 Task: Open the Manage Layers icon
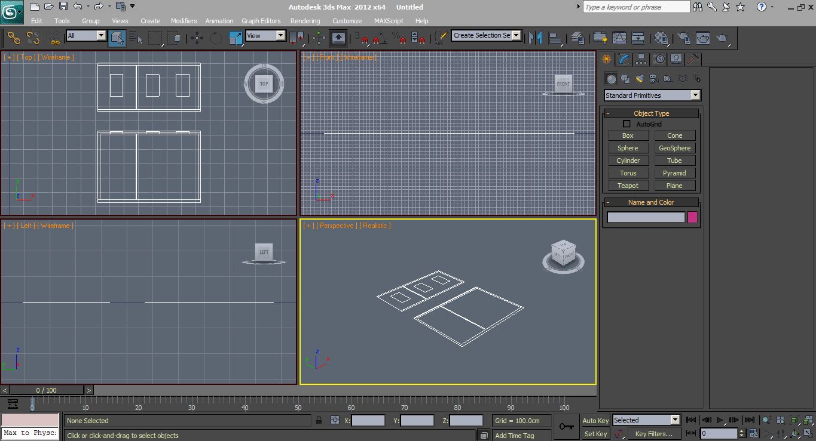[577, 38]
